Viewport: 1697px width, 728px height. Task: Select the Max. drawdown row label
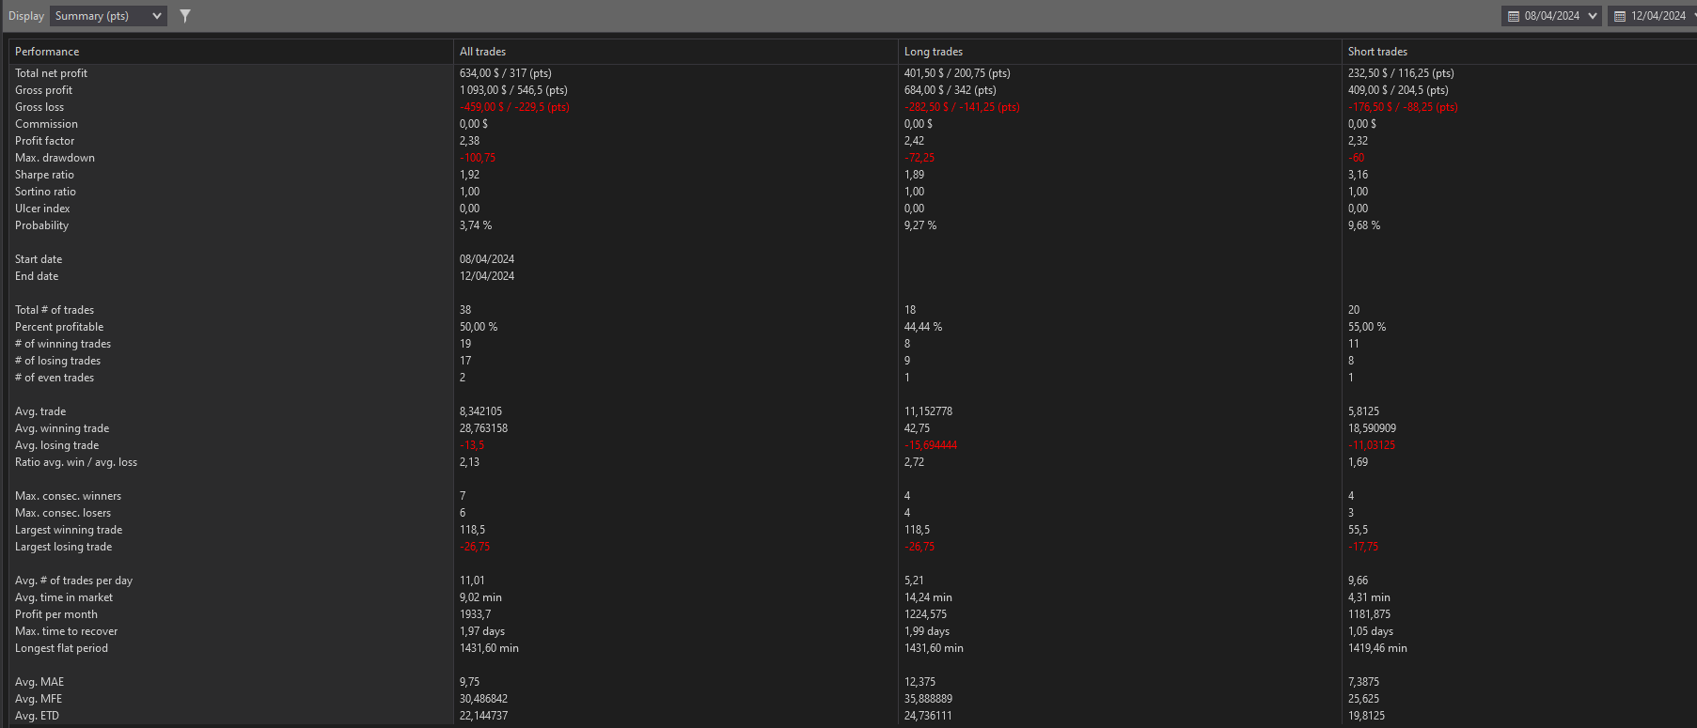click(x=55, y=158)
